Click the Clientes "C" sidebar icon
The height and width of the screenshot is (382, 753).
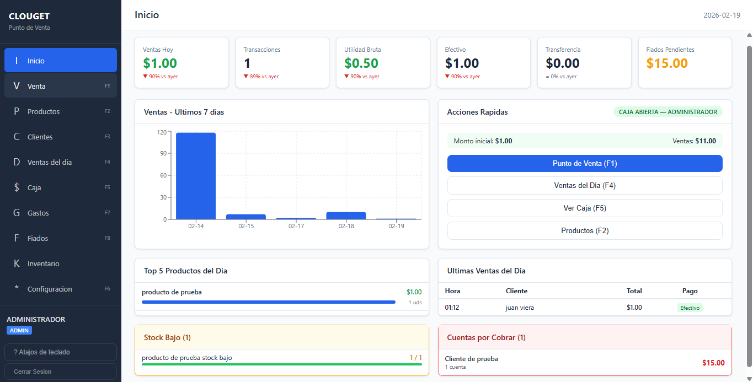pos(17,137)
